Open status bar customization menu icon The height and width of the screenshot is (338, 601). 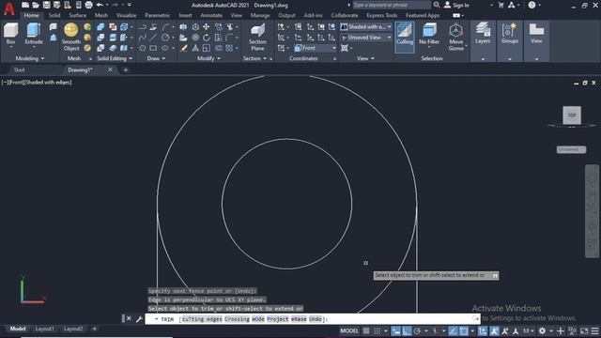click(x=594, y=330)
